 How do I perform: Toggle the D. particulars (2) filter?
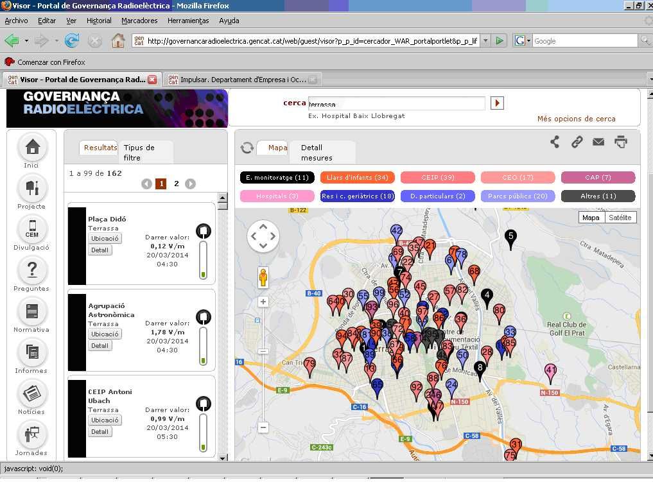(438, 196)
